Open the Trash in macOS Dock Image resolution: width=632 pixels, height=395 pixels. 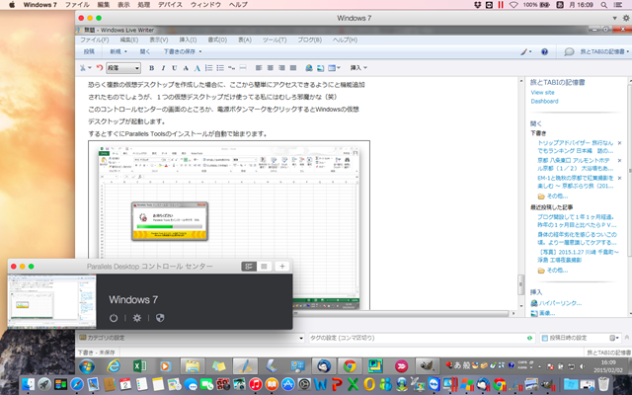coord(603,384)
